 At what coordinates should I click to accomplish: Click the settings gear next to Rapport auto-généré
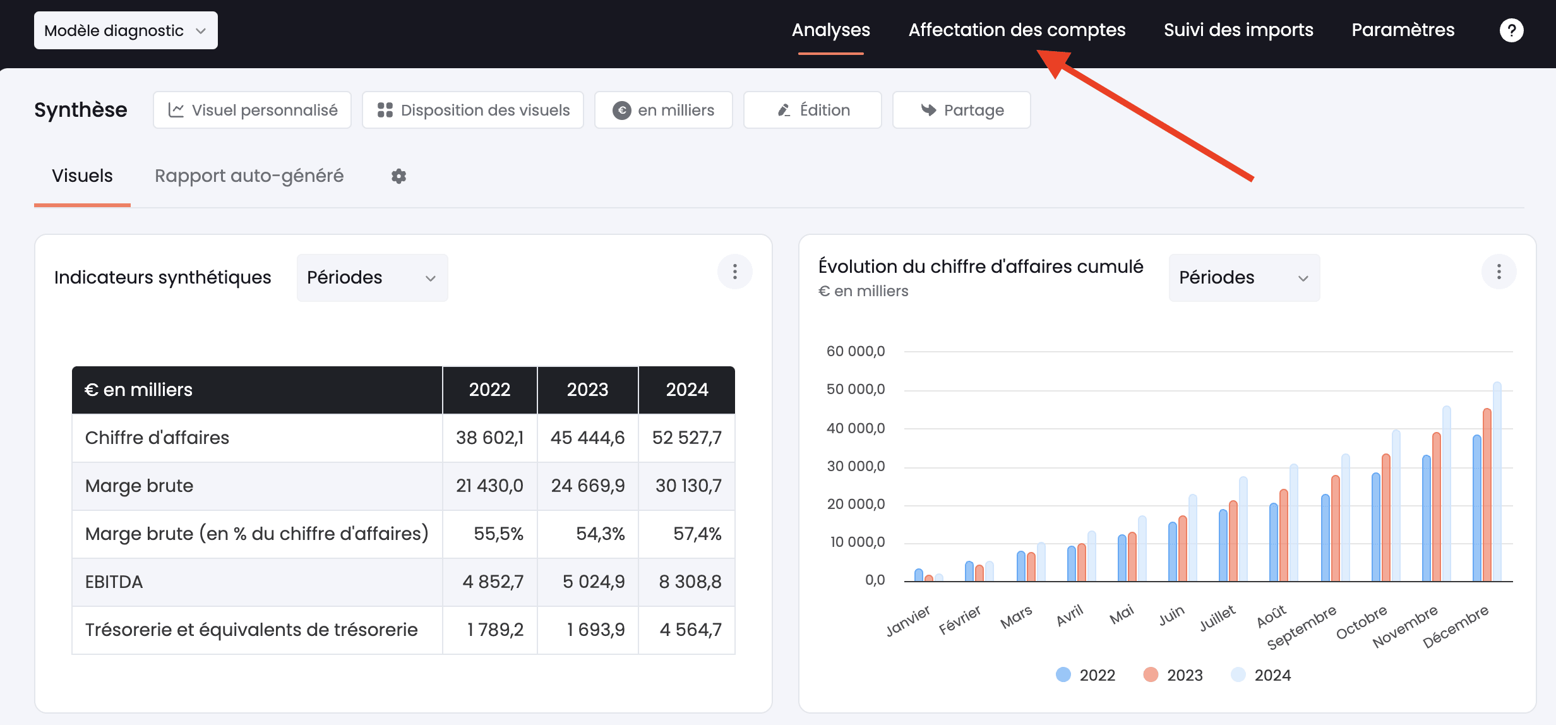click(398, 176)
